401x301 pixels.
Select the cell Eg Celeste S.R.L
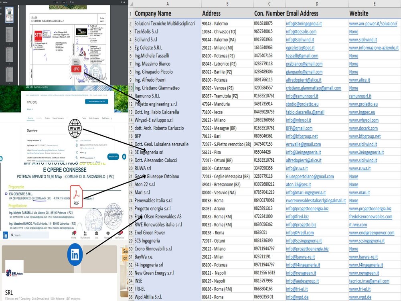tap(168, 48)
